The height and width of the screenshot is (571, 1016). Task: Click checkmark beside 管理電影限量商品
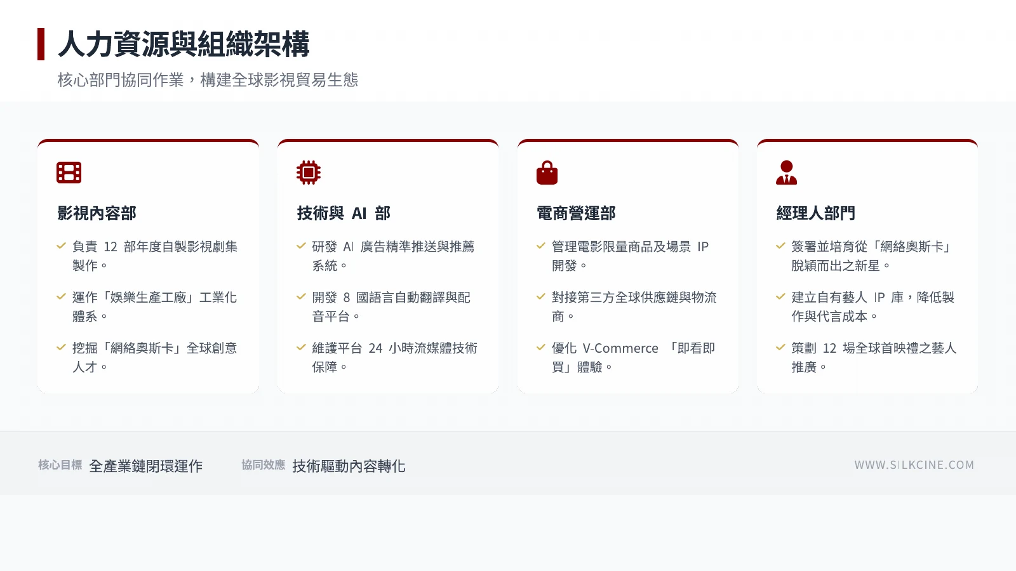[x=541, y=246]
